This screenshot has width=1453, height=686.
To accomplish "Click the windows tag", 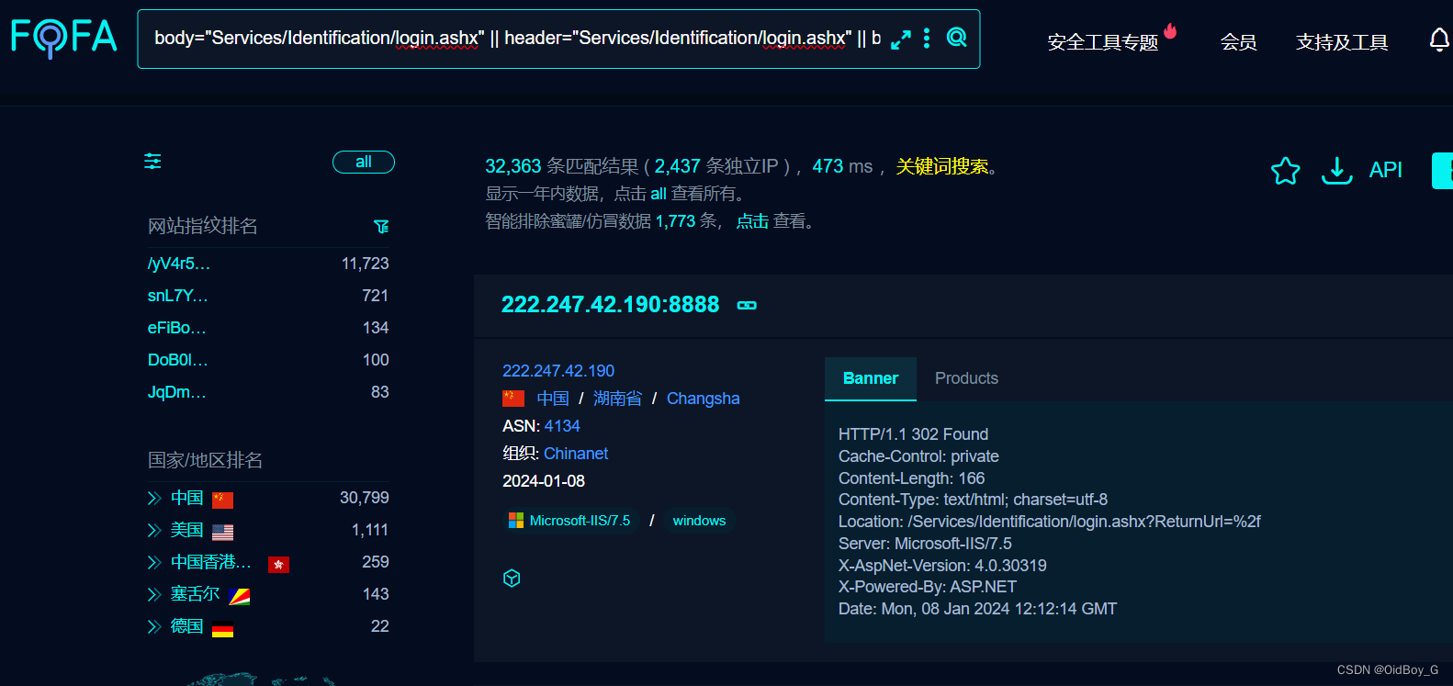I will (x=699, y=521).
